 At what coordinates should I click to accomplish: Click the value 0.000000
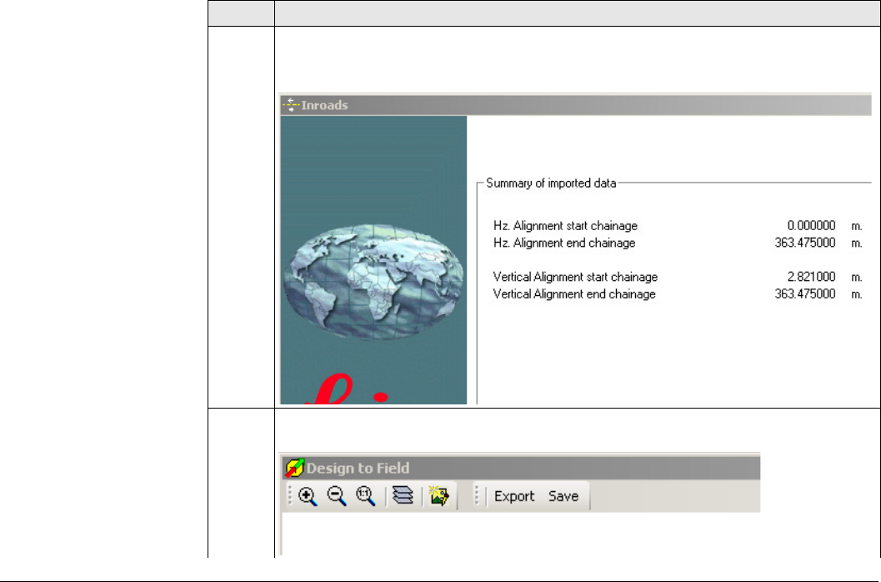pyautogui.click(x=811, y=225)
